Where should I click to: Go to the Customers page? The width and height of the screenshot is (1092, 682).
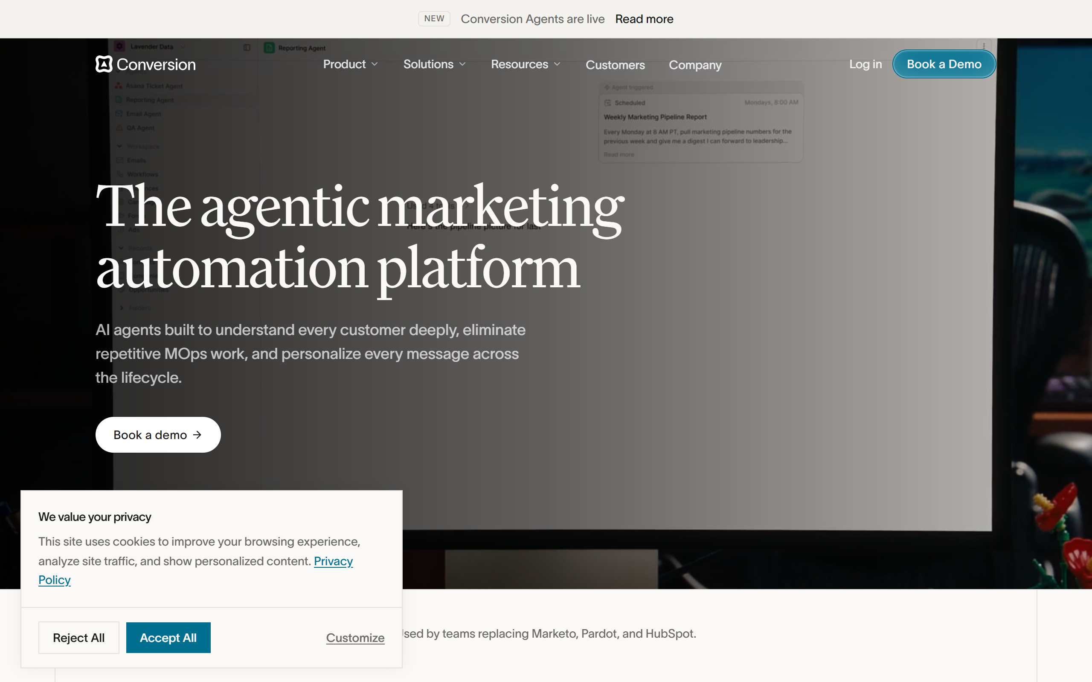[615, 65]
